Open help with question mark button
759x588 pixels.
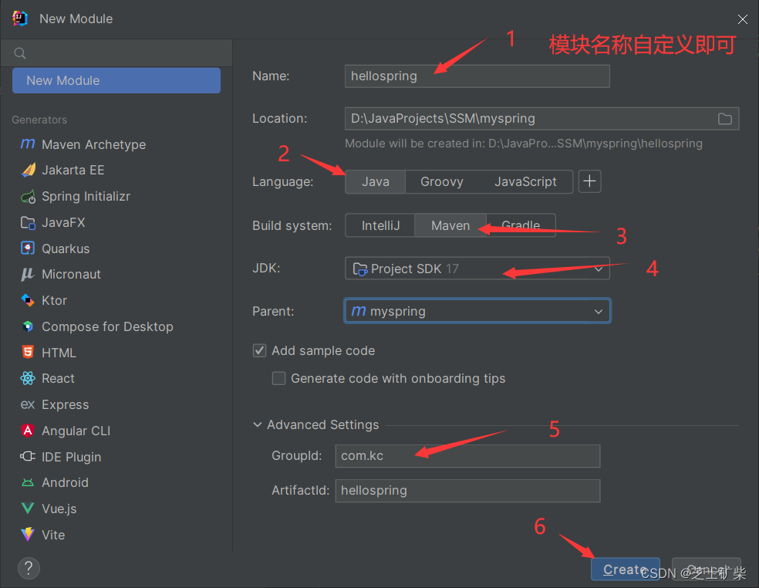coord(29,568)
